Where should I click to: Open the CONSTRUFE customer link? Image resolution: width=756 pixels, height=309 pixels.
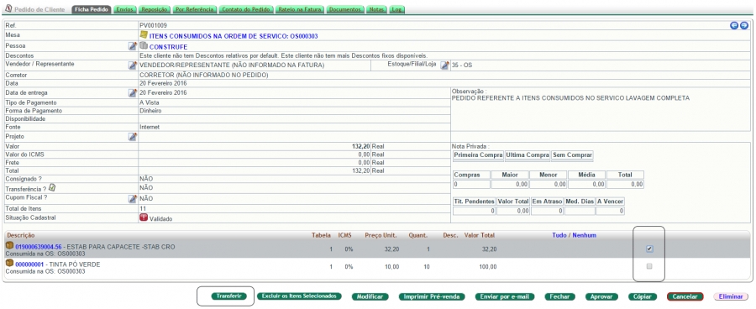click(x=168, y=47)
